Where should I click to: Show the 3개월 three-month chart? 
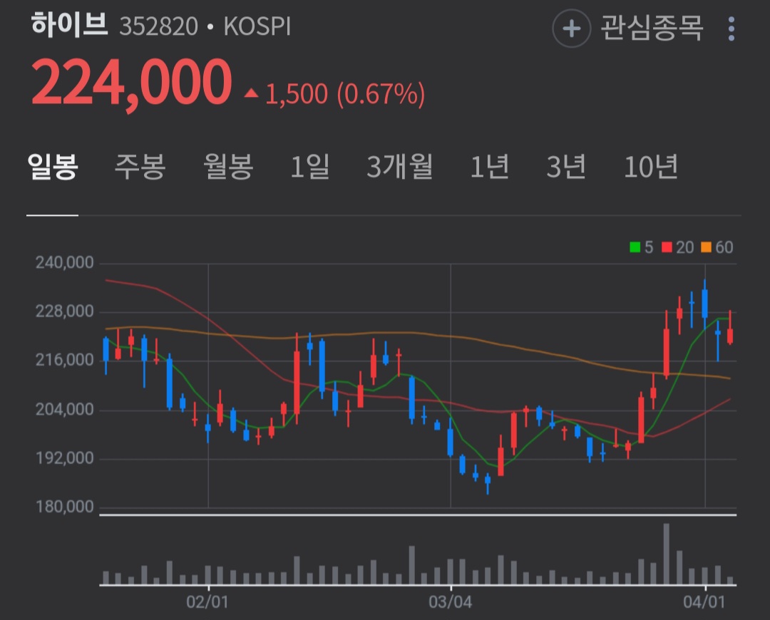400,167
